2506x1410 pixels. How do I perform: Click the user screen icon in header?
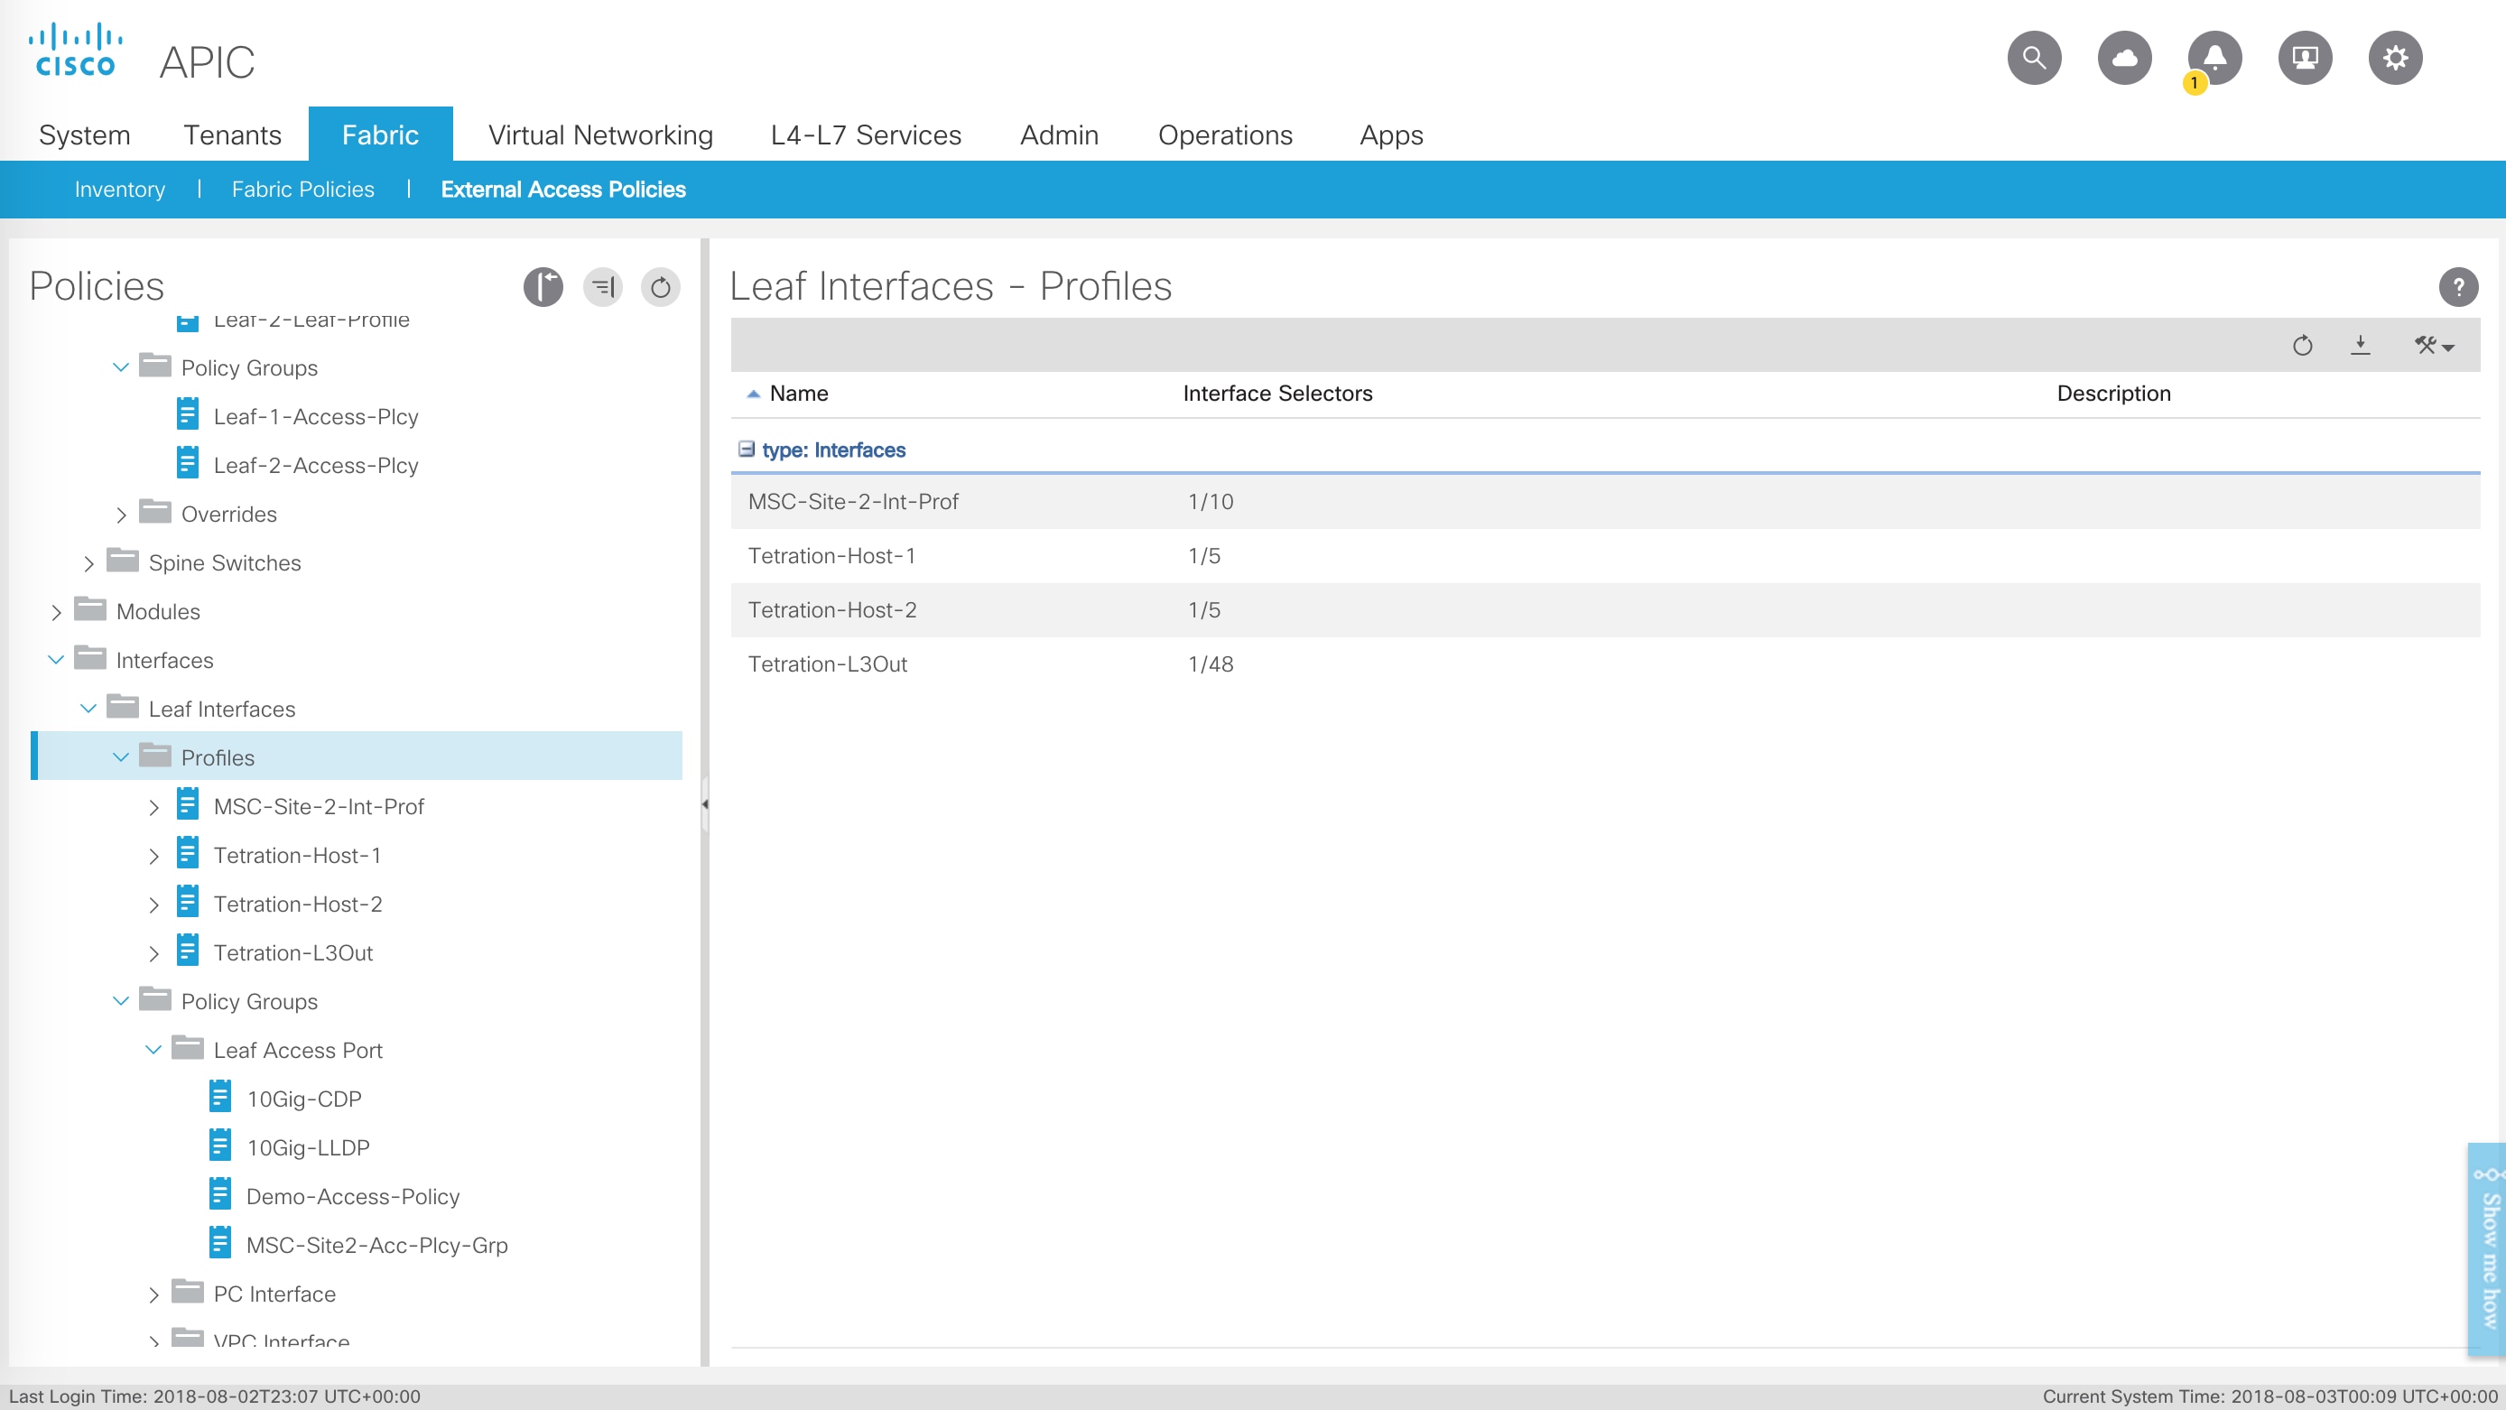coord(2305,58)
